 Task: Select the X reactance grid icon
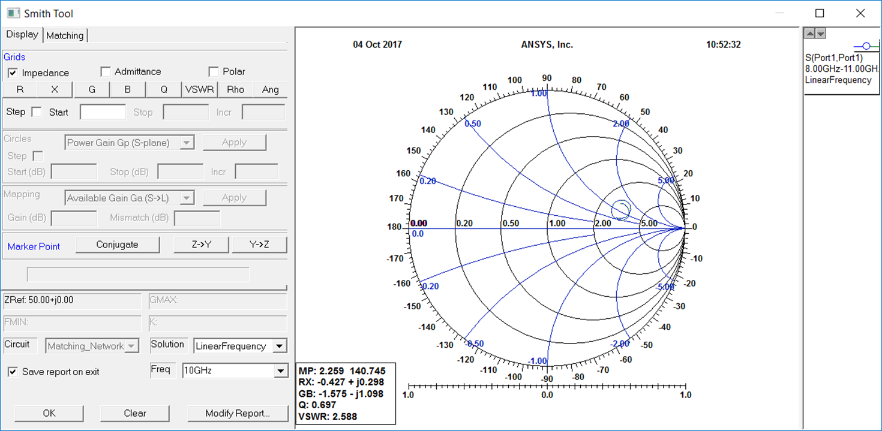[54, 89]
